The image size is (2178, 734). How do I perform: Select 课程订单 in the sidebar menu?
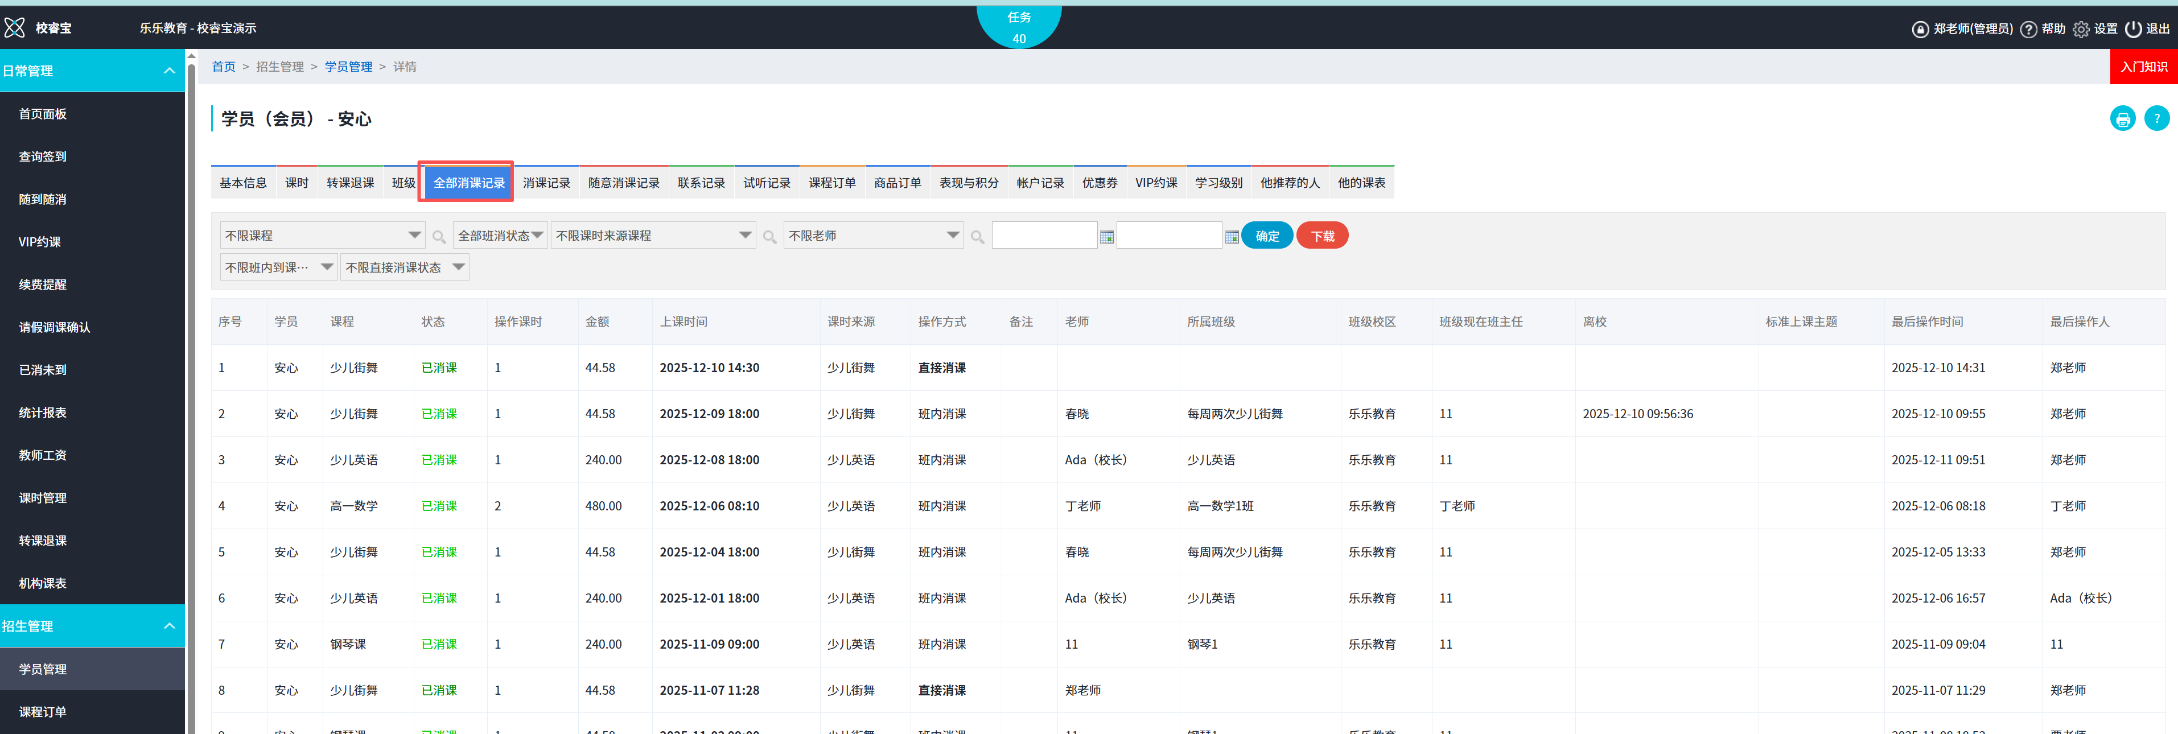[43, 711]
